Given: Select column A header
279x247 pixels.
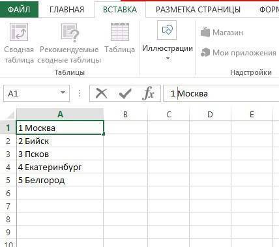Looking at the screenshot, I should click(x=60, y=114).
